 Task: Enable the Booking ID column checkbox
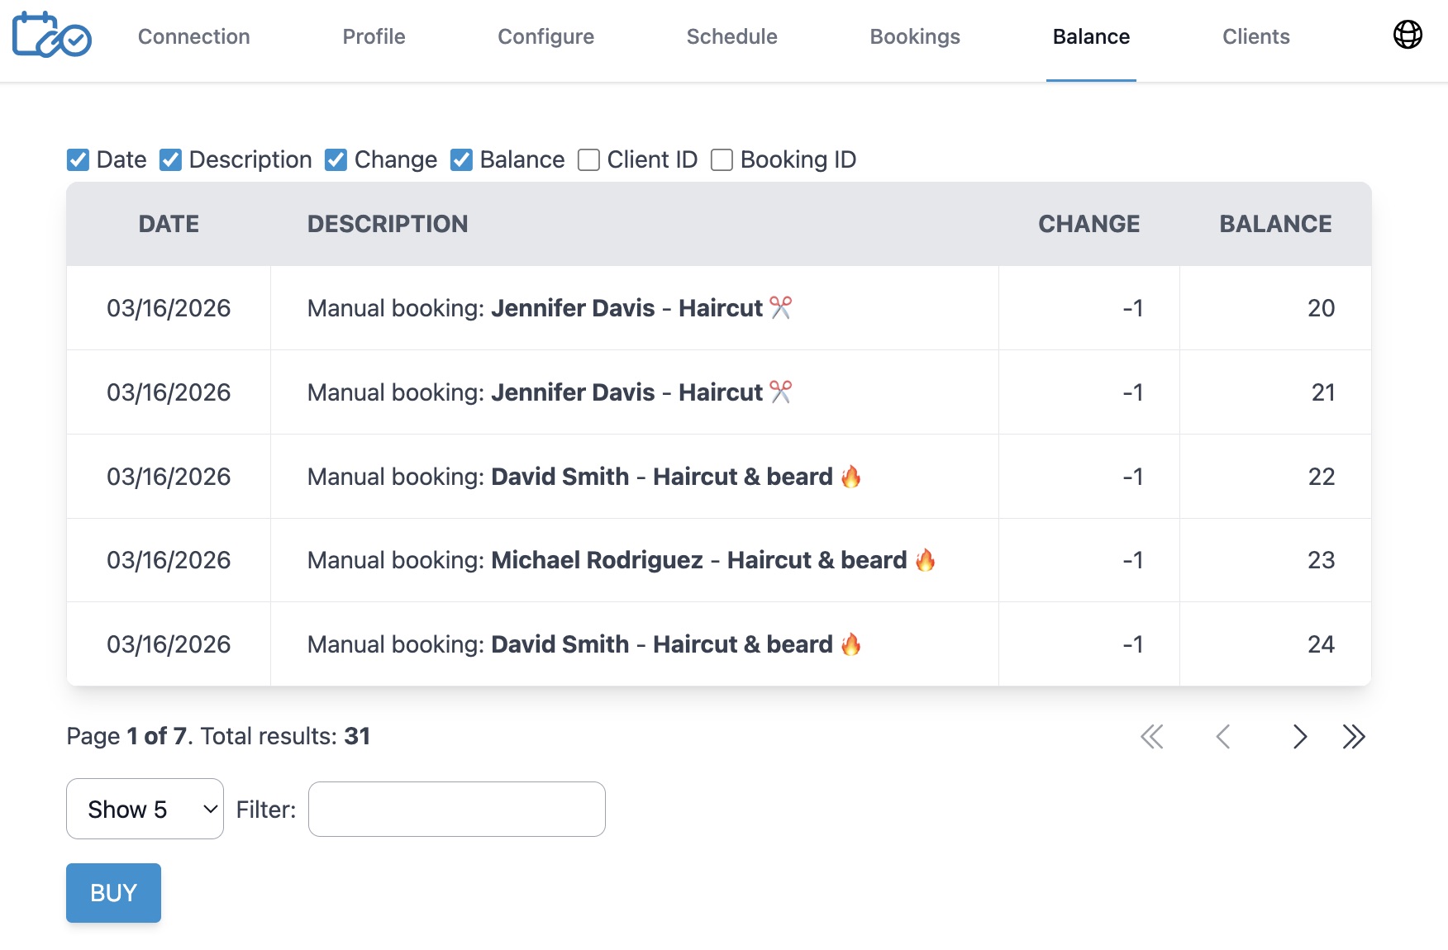[722, 159]
